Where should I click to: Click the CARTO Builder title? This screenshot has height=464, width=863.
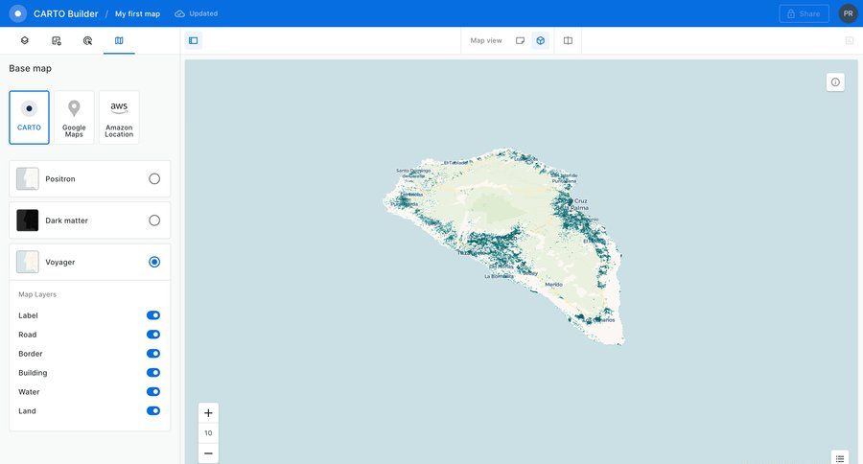[x=65, y=13]
